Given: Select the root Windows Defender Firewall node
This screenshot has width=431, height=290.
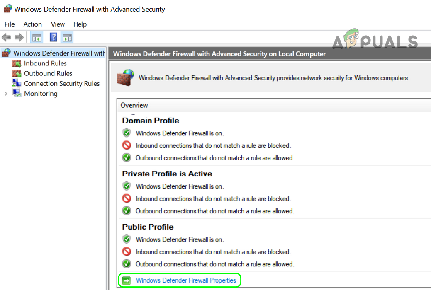Looking at the screenshot, I should 59,53.
